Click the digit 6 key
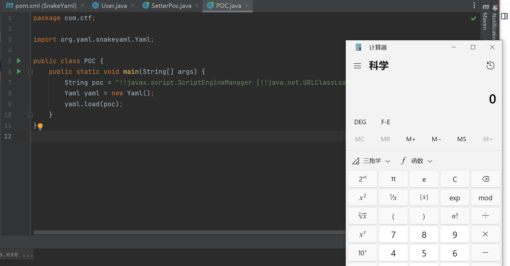The image size is (510, 266). (x=455, y=253)
